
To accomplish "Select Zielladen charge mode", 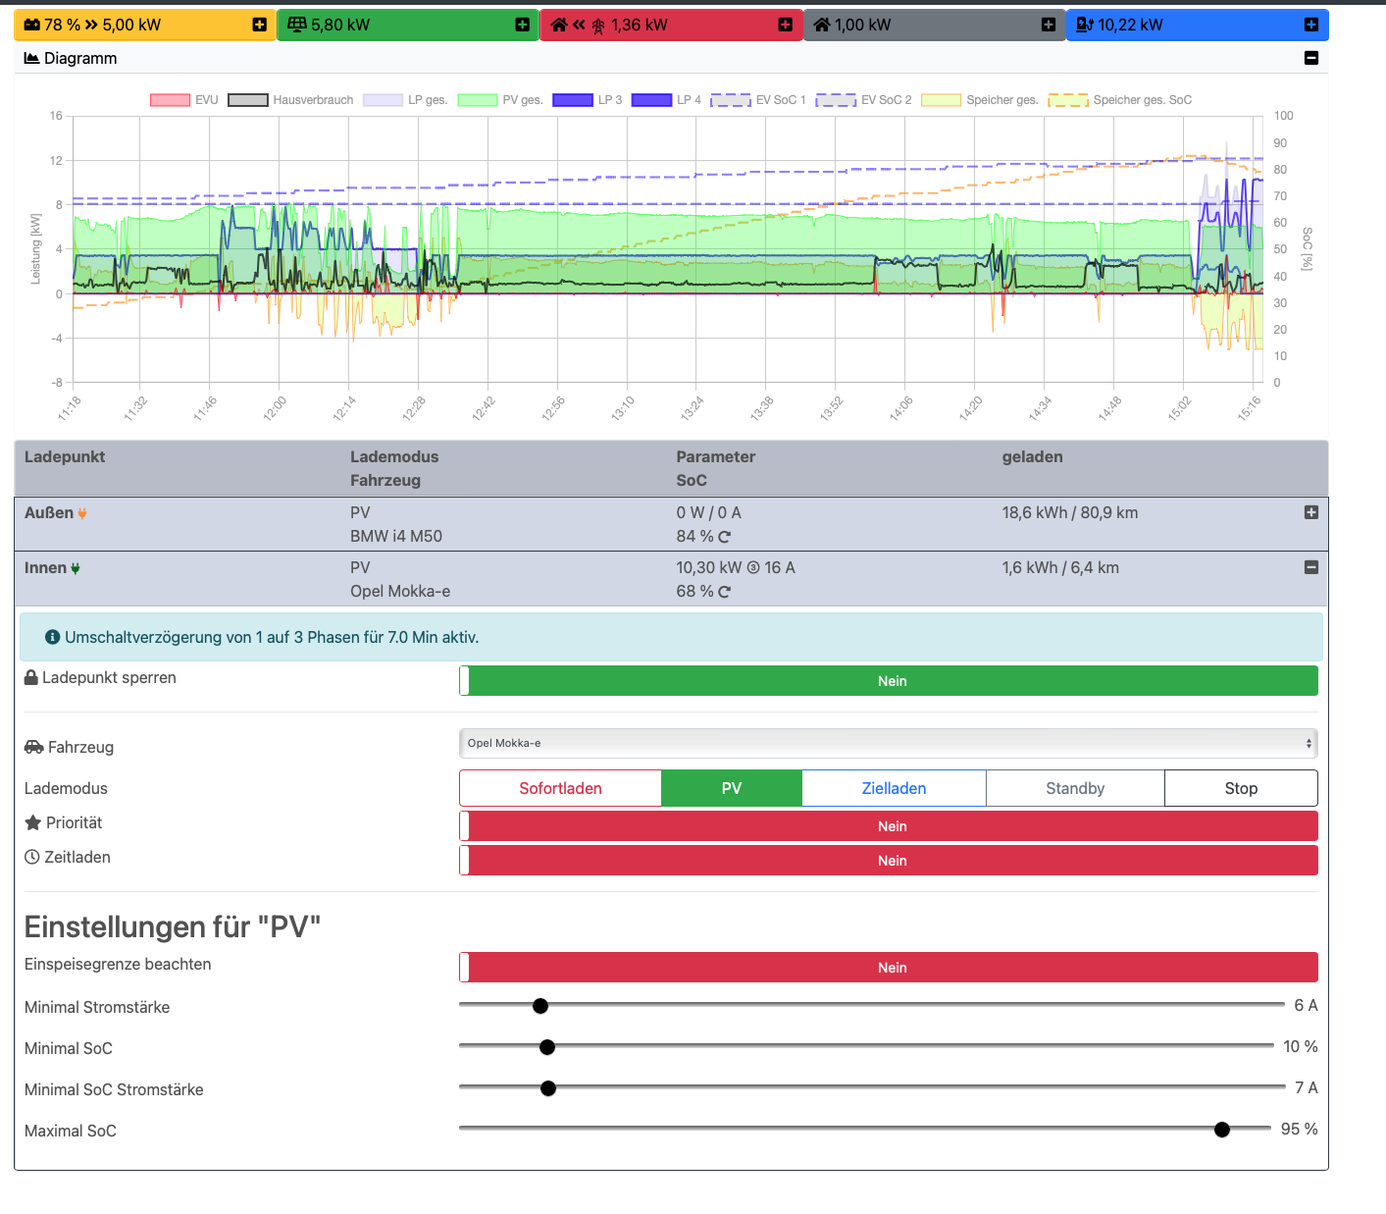I will [894, 788].
